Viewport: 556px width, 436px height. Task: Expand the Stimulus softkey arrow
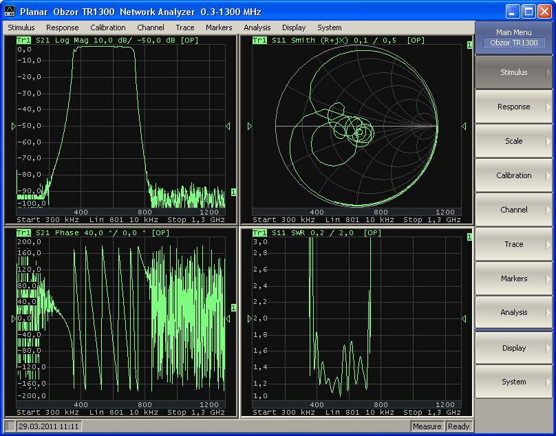pos(548,72)
